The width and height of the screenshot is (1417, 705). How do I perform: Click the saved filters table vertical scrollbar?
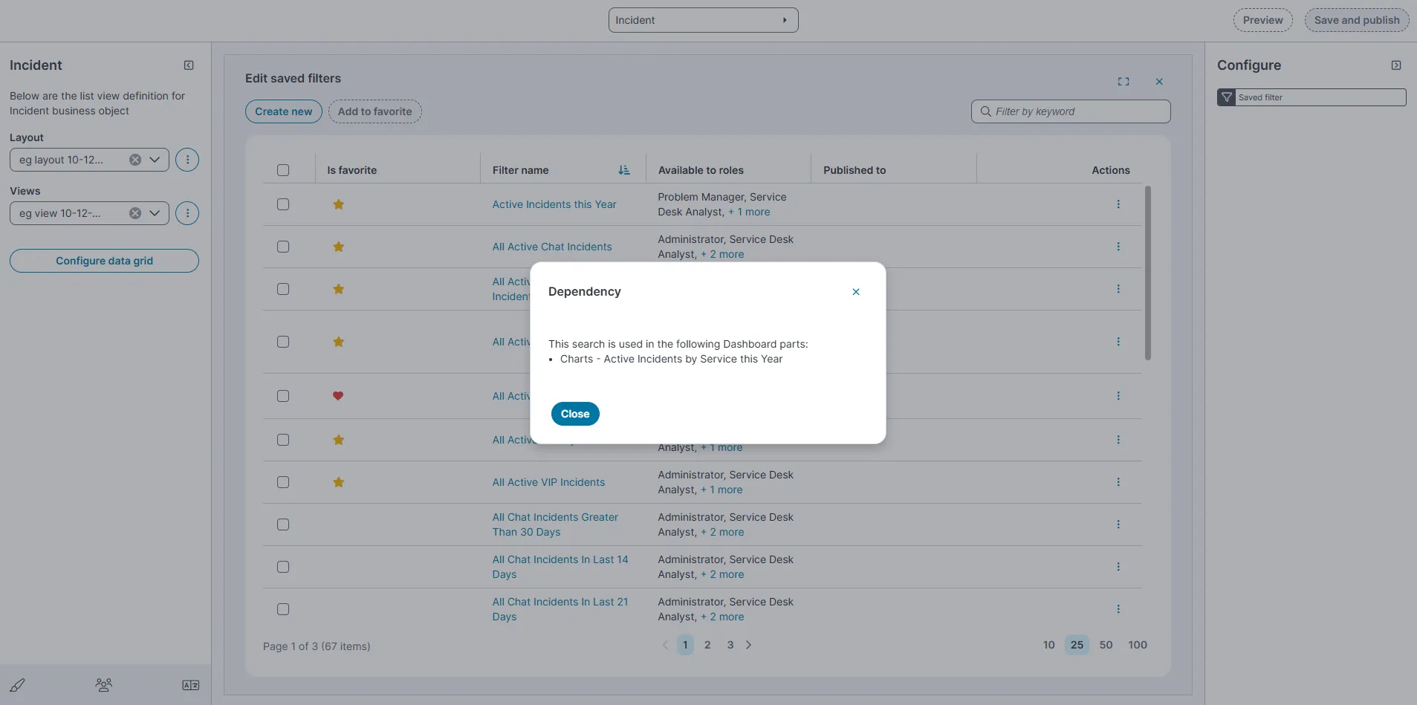[x=1148, y=273]
